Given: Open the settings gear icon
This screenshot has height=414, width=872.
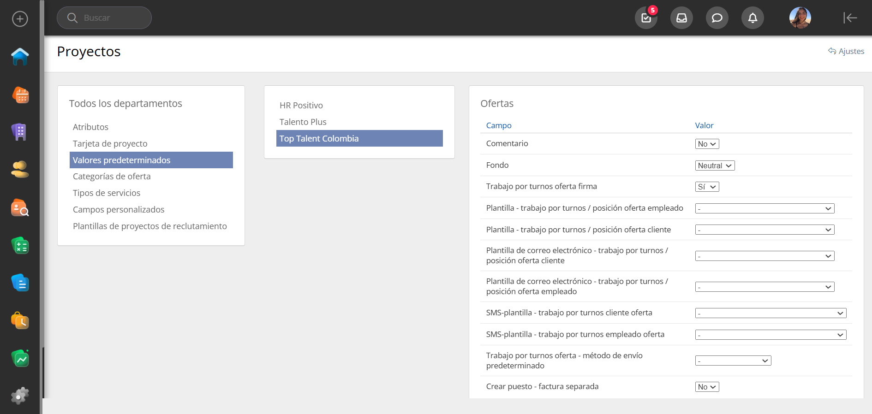Looking at the screenshot, I should 20,396.
